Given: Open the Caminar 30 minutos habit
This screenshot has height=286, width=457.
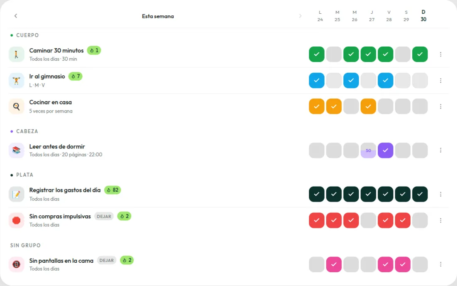Looking at the screenshot, I should pos(57,50).
